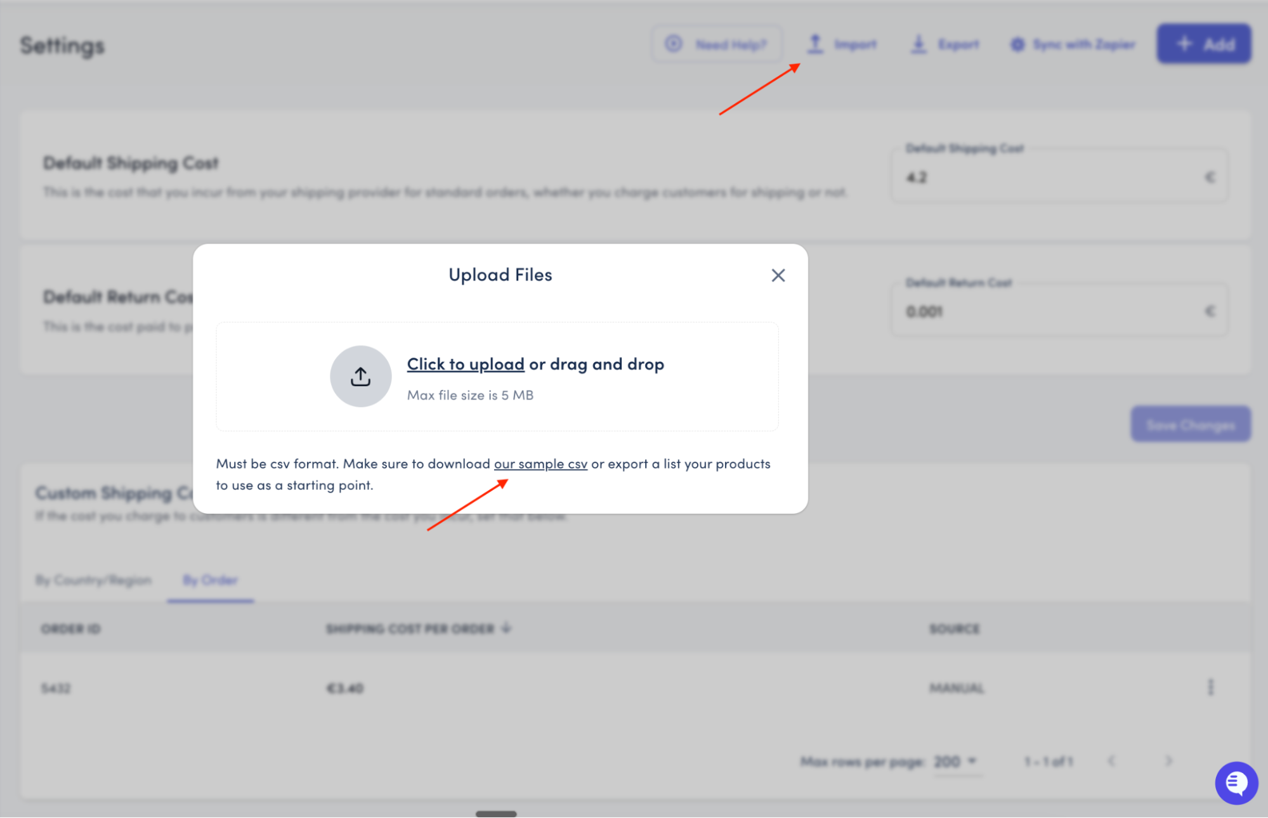Switch to the By Country/Region tab
The width and height of the screenshot is (1268, 818).
[93, 580]
